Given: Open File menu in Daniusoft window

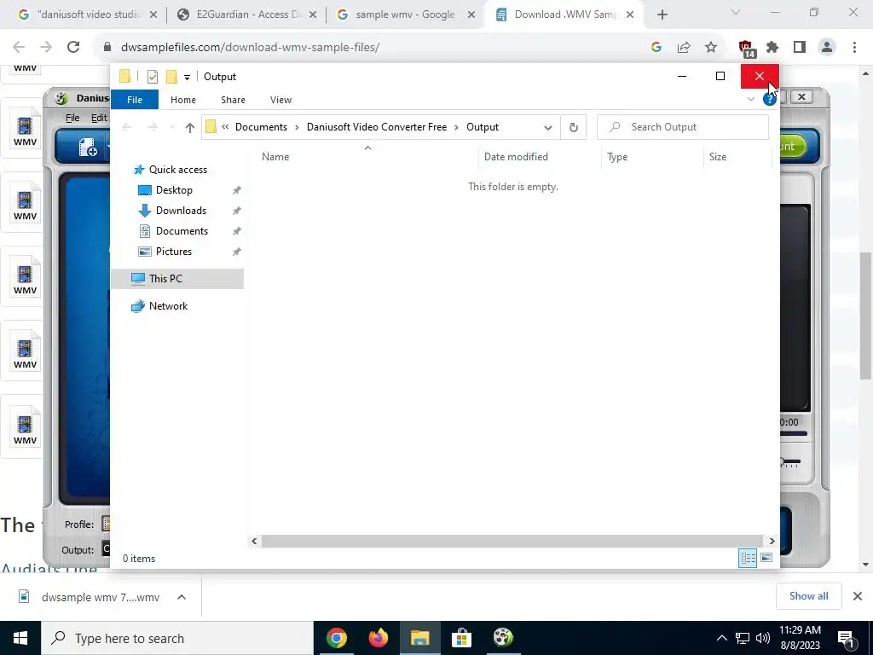Looking at the screenshot, I should 72,118.
